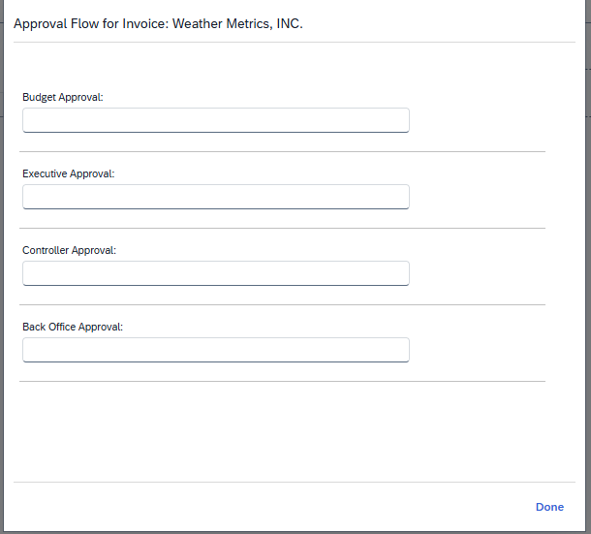
Task: Focus the Executive Approval text box
Action: [x=216, y=197]
